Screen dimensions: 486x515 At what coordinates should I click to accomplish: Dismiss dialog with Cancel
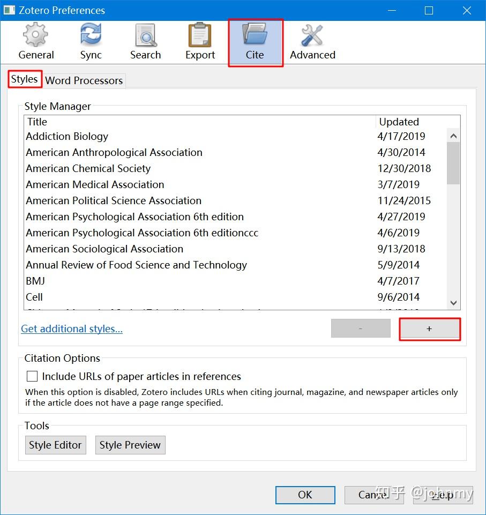(373, 495)
